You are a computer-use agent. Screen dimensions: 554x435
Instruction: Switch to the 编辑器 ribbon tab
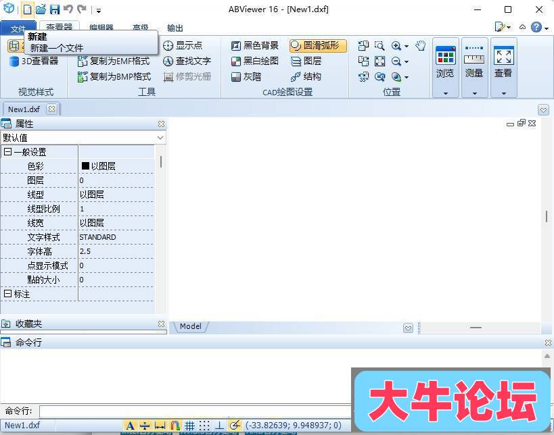pos(101,27)
